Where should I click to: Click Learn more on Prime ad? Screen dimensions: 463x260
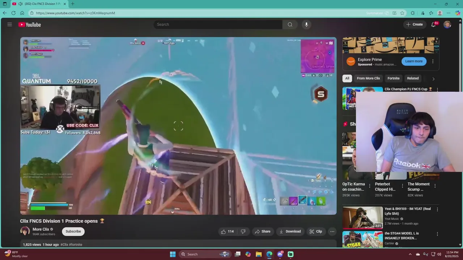(414, 61)
